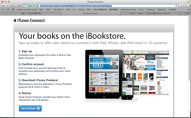Screen dimensions: 191x118
Task: Click the Reader button in the address bar
Action: click(x=184, y=6)
